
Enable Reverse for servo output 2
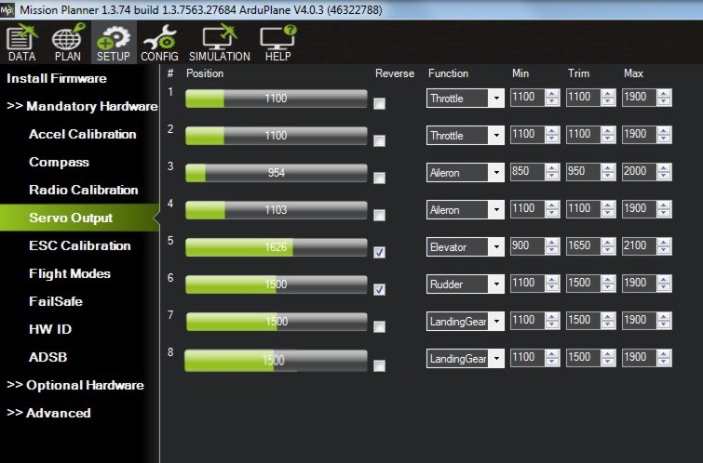[x=379, y=141]
